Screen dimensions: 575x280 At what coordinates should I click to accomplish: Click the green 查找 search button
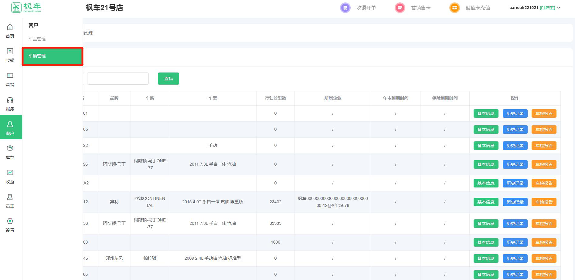coord(168,79)
